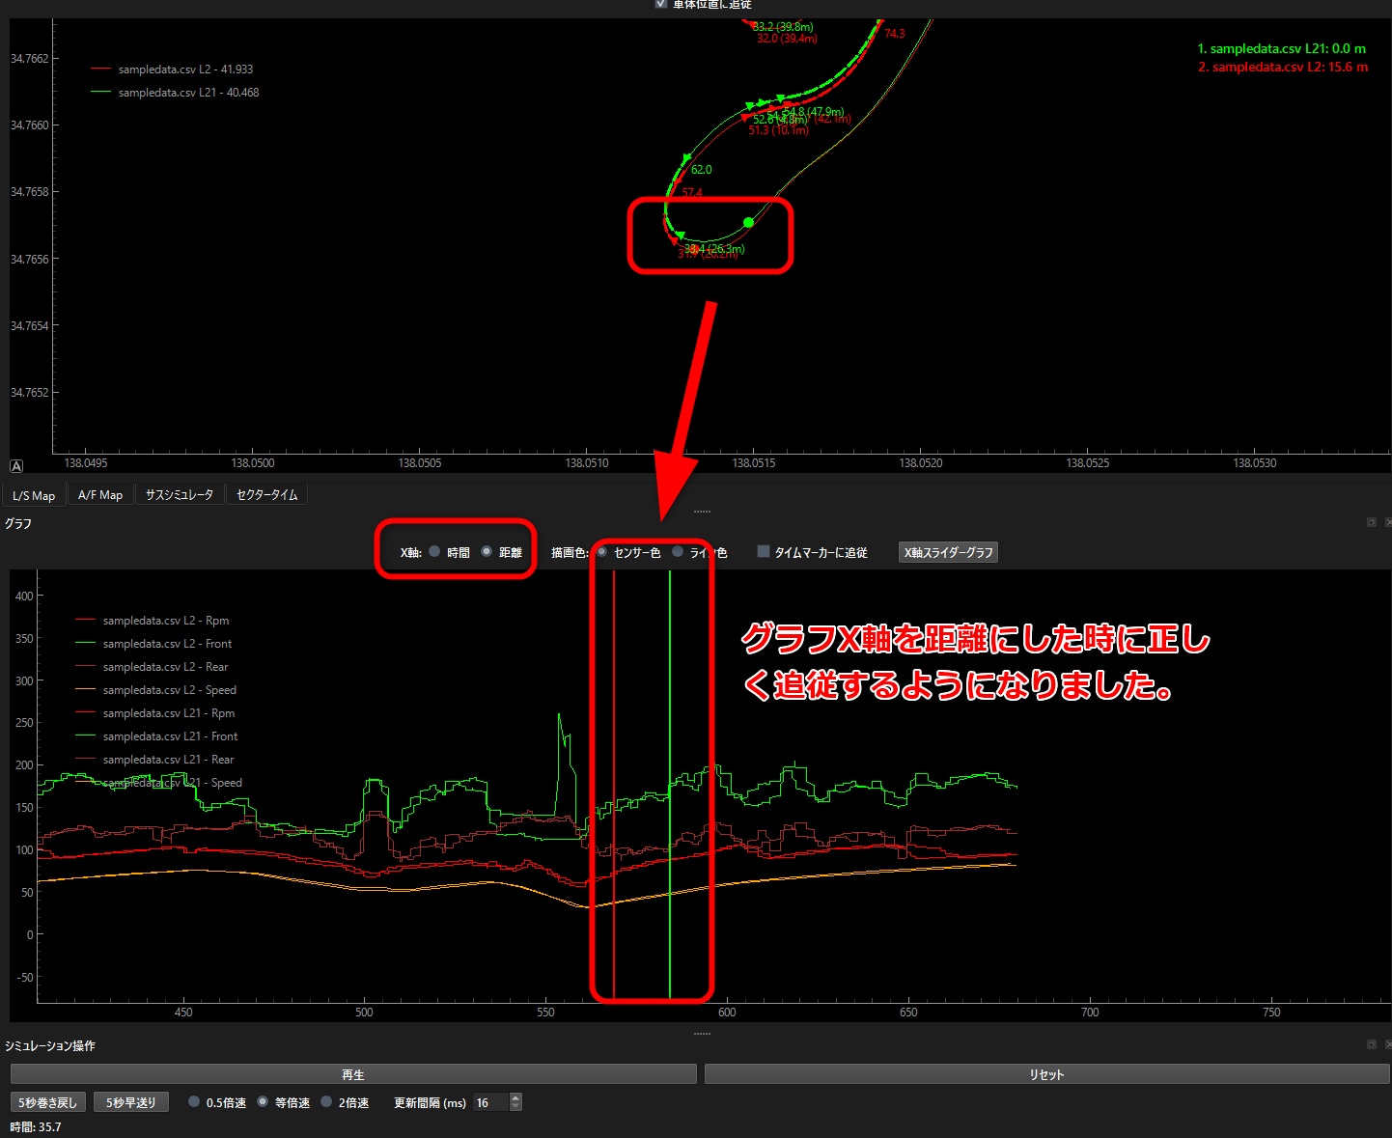Click graph legend 'sampledata.csv L21 - Front'
Screen dimensions: 1392x1138
click(x=156, y=736)
